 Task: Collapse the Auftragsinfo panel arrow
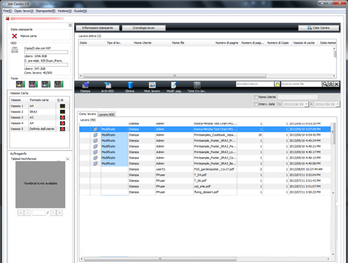tap(67, 159)
